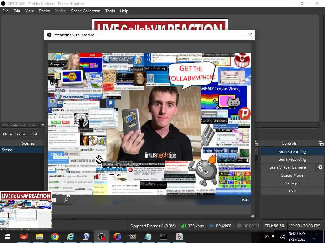Click the OBS Studio taskbar icon
325x243 pixels.
click(x=101, y=237)
